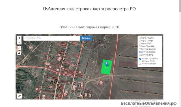Focus the cadastral number search field
Viewport: 181px width, 107px height.
coord(52,38)
